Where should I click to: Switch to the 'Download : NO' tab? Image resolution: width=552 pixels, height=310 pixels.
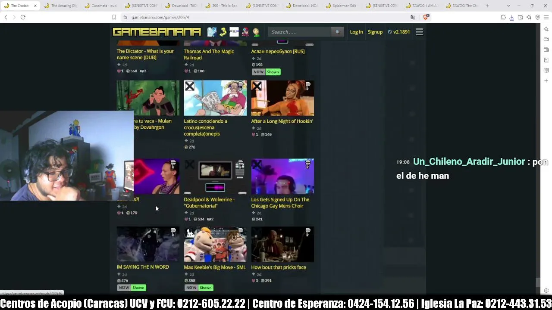tap(302, 6)
